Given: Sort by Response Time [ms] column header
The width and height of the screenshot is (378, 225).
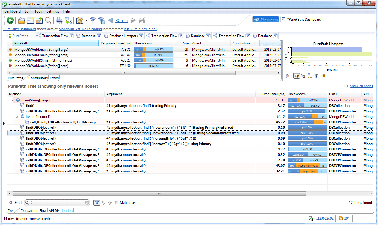Looking at the screenshot, I should point(116,43).
